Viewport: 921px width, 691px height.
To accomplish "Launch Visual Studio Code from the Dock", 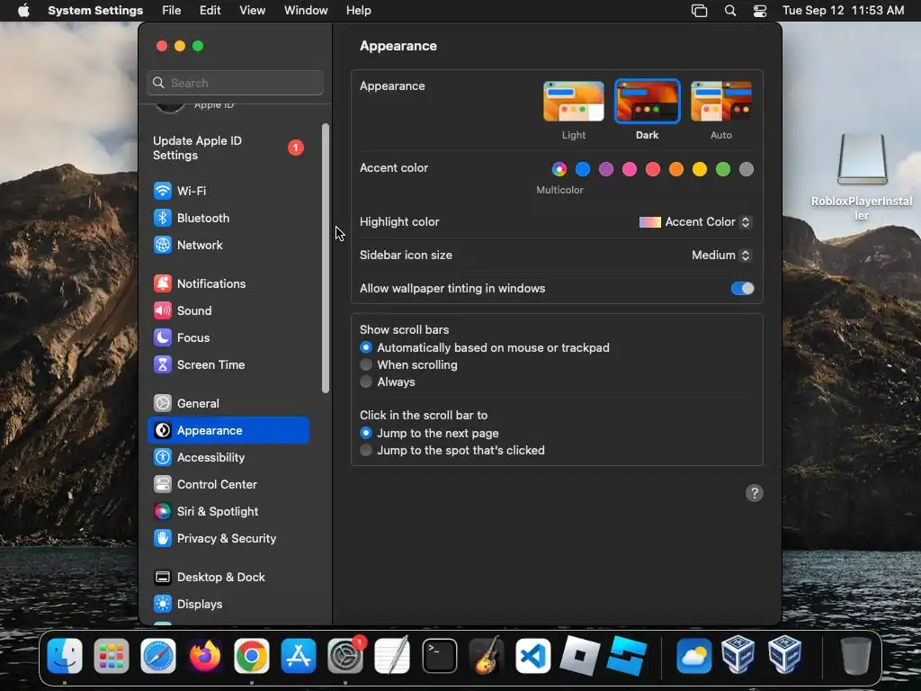I will 532,656.
